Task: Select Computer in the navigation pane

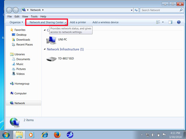Action: [x=20, y=93]
